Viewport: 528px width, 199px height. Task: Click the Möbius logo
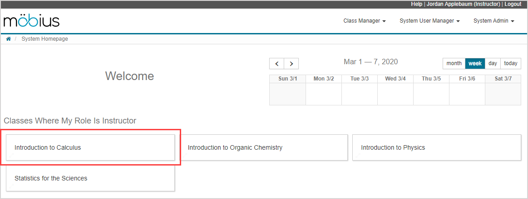point(31,21)
